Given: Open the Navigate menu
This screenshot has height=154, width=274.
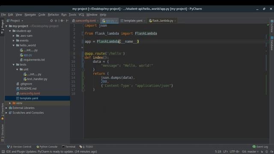Looking at the screenshot, I should (x=30, y=15).
